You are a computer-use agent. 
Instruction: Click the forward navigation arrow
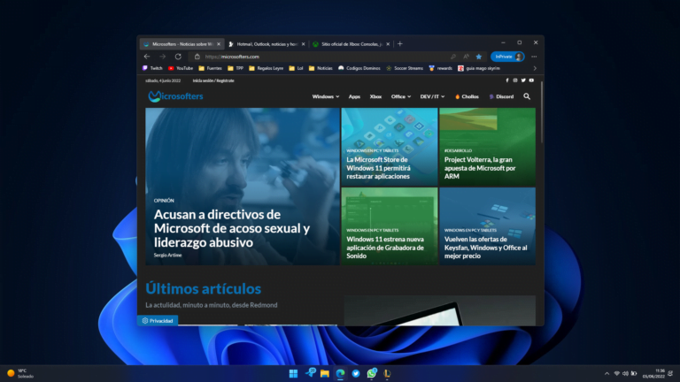click(163, 57)
